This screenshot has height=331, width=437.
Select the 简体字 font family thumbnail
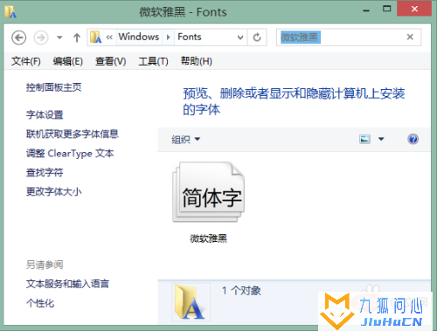coord(209,192)
